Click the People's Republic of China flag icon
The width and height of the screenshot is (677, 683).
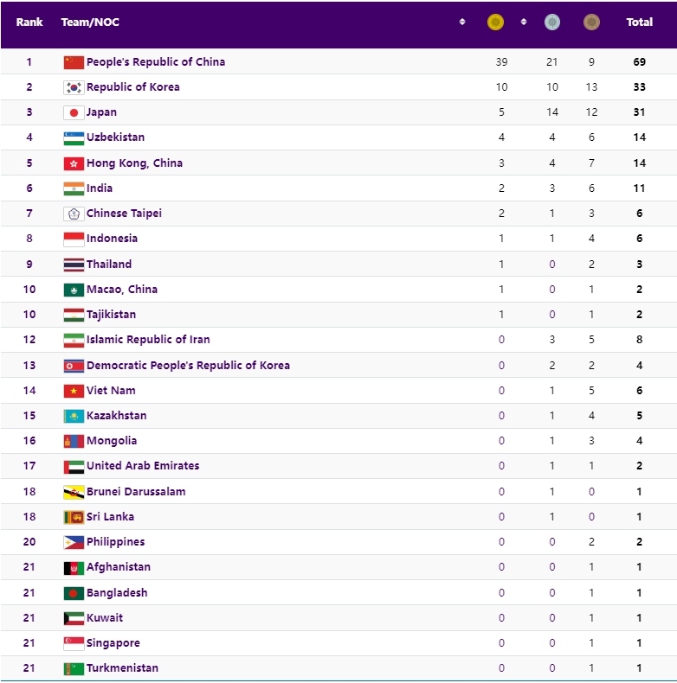(x=74, y=62)
